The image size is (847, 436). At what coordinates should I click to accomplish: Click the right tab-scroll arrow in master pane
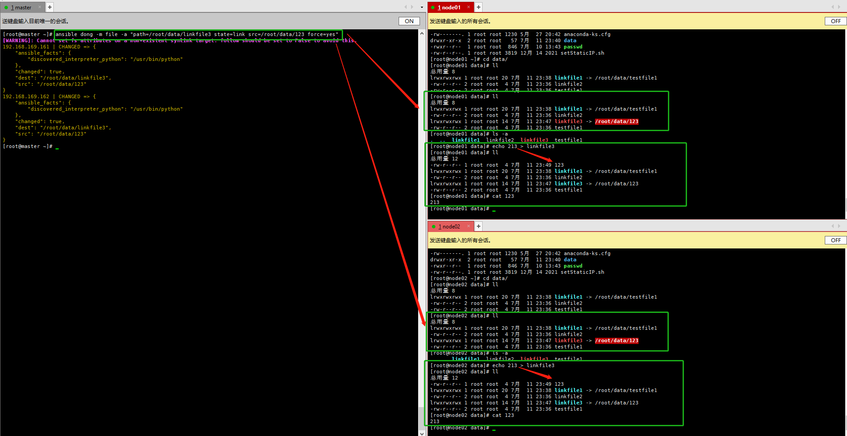pos(412,7)
